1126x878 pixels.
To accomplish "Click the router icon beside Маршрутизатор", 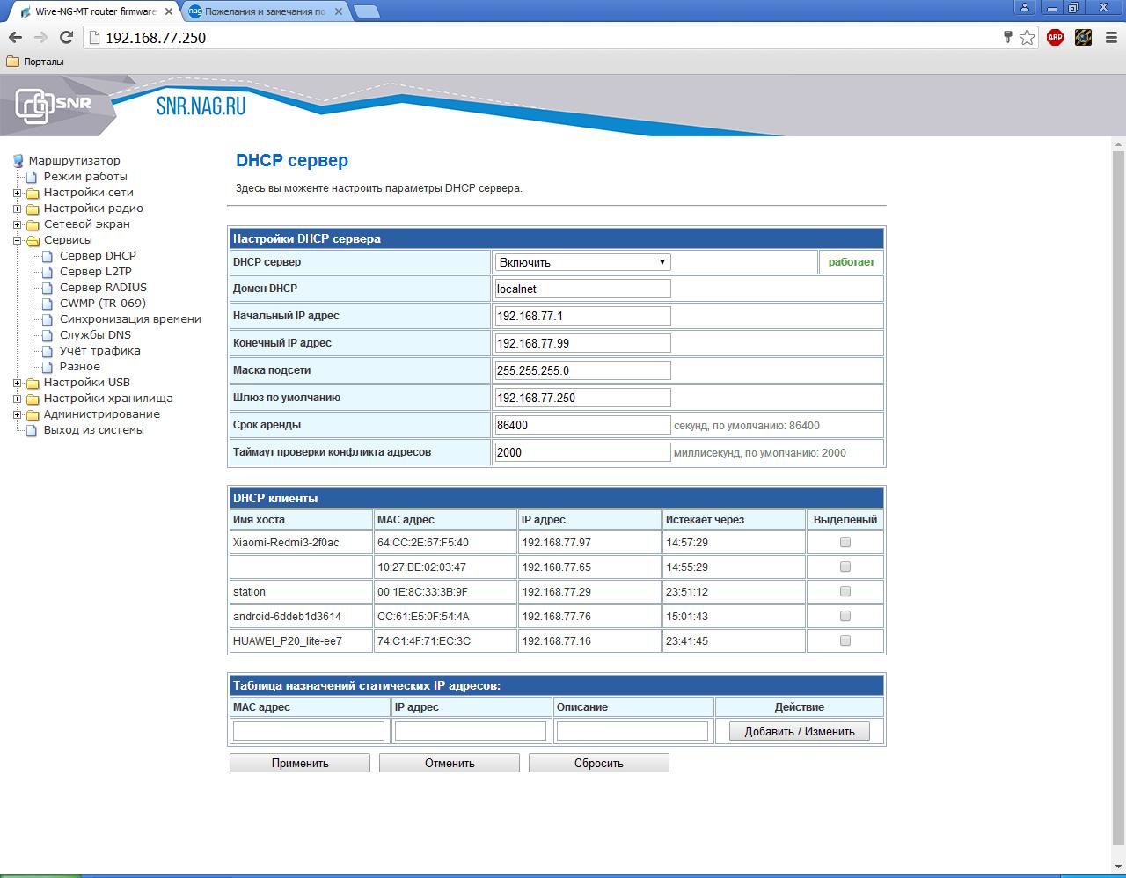I will pos(18,161).
